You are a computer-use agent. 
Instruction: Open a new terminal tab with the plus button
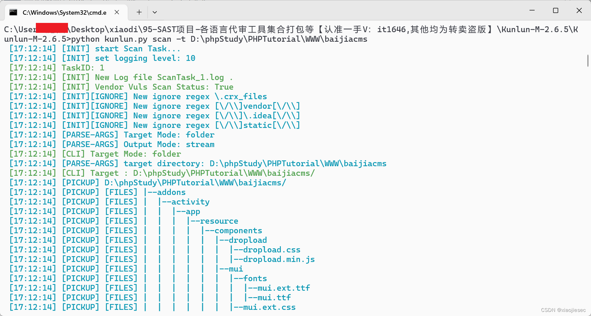[x=139, y=12]
